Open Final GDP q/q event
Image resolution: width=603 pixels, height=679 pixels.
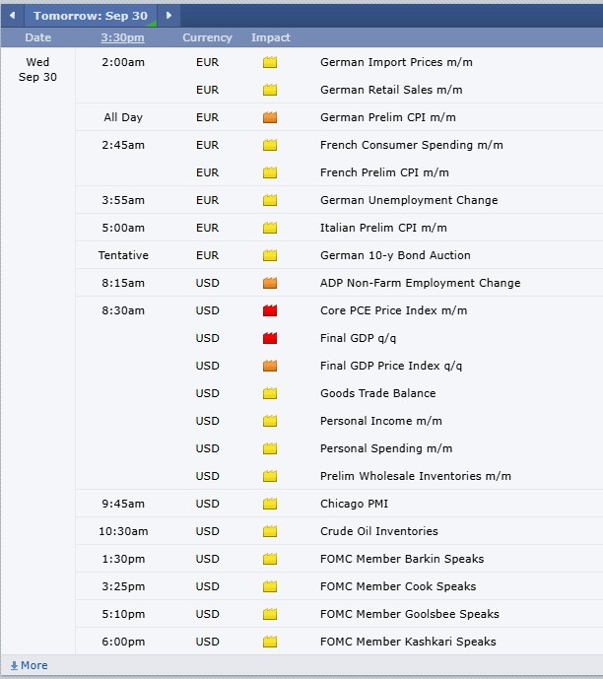(358, 338)
